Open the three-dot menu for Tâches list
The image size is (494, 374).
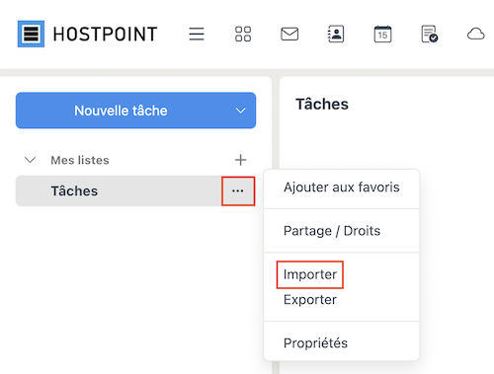[x=238, y=190]
